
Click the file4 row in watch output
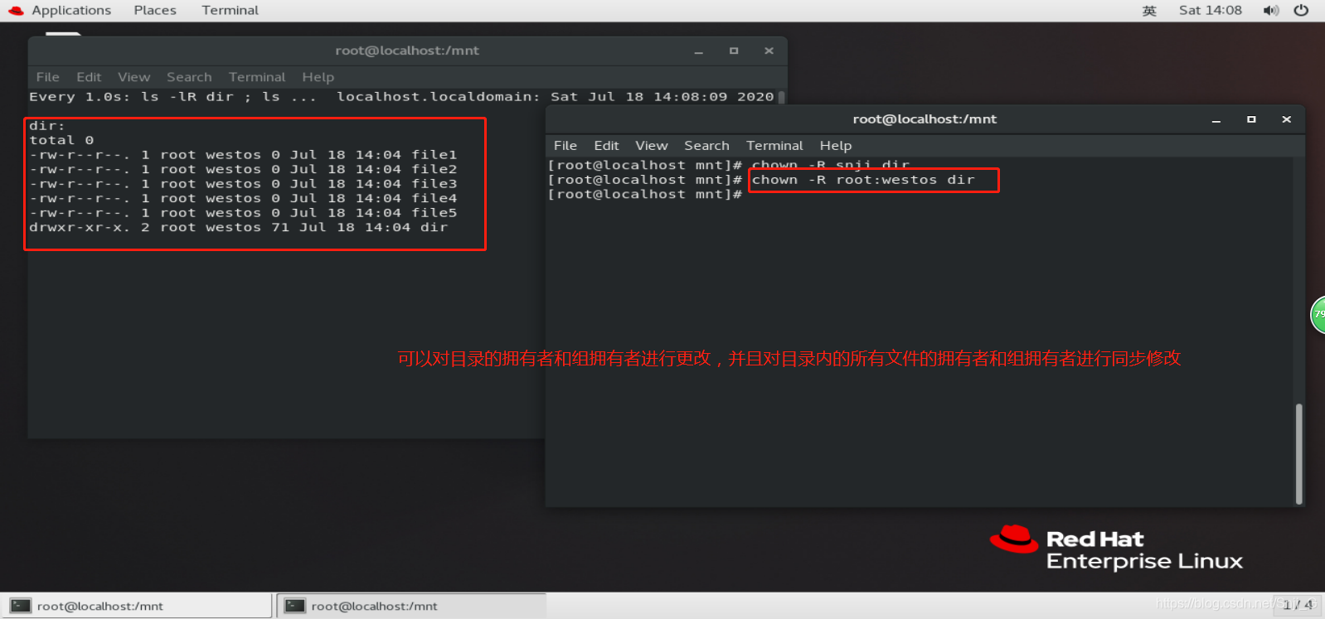pyautogui.click(x=243, y=198)
